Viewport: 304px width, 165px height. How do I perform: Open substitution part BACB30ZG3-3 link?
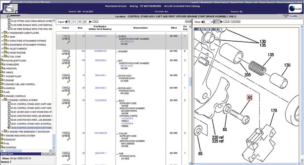point(127,42)
